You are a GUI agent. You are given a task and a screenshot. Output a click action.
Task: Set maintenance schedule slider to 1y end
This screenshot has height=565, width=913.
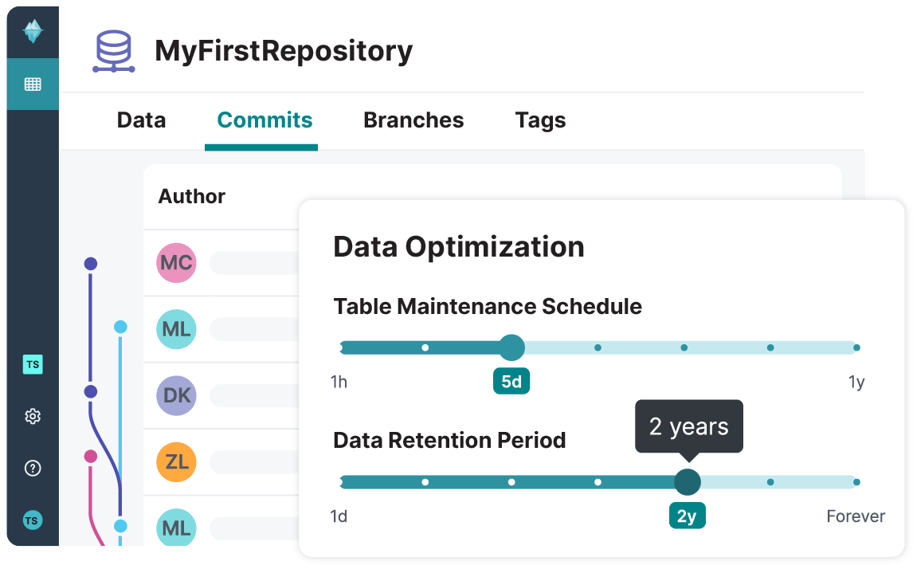click(x=856, y=347)
